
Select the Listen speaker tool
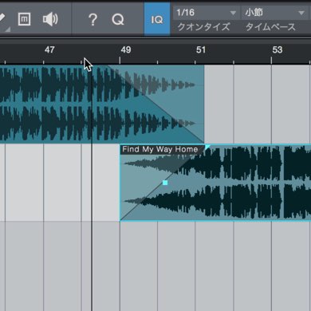click(x=50, y=19)
